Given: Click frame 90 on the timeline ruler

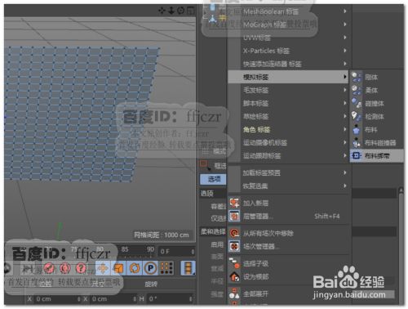Looking at the screenshot, I should [150, 249].
